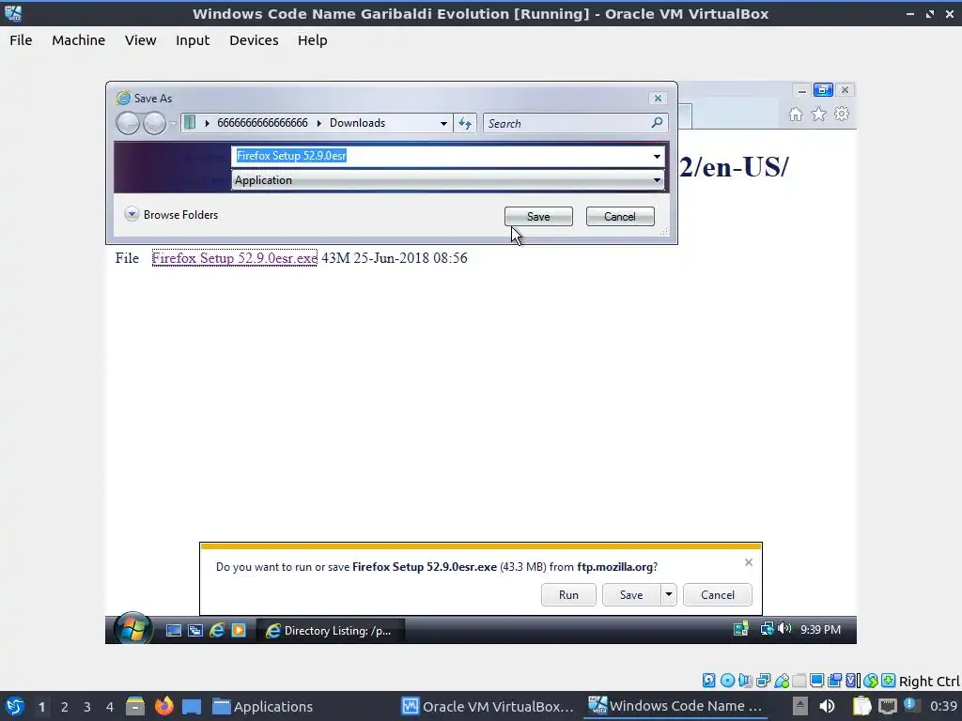Screen dimensions: 962x721
Task: Open the Windows Start orb
Action: [x=132, y=629]
